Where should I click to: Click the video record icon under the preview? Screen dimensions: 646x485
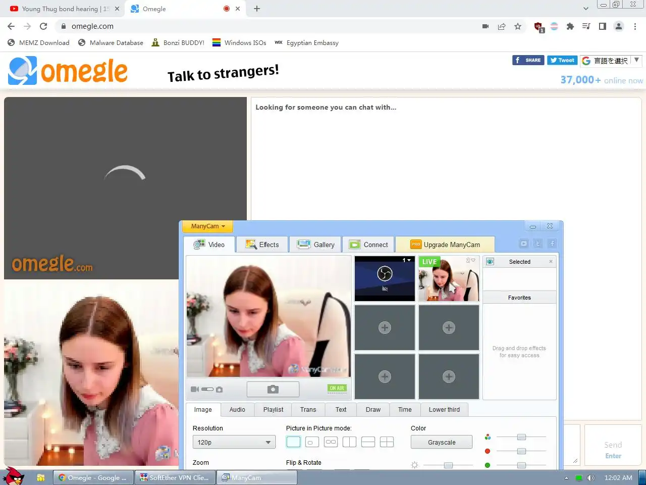[x=194, y=390]
